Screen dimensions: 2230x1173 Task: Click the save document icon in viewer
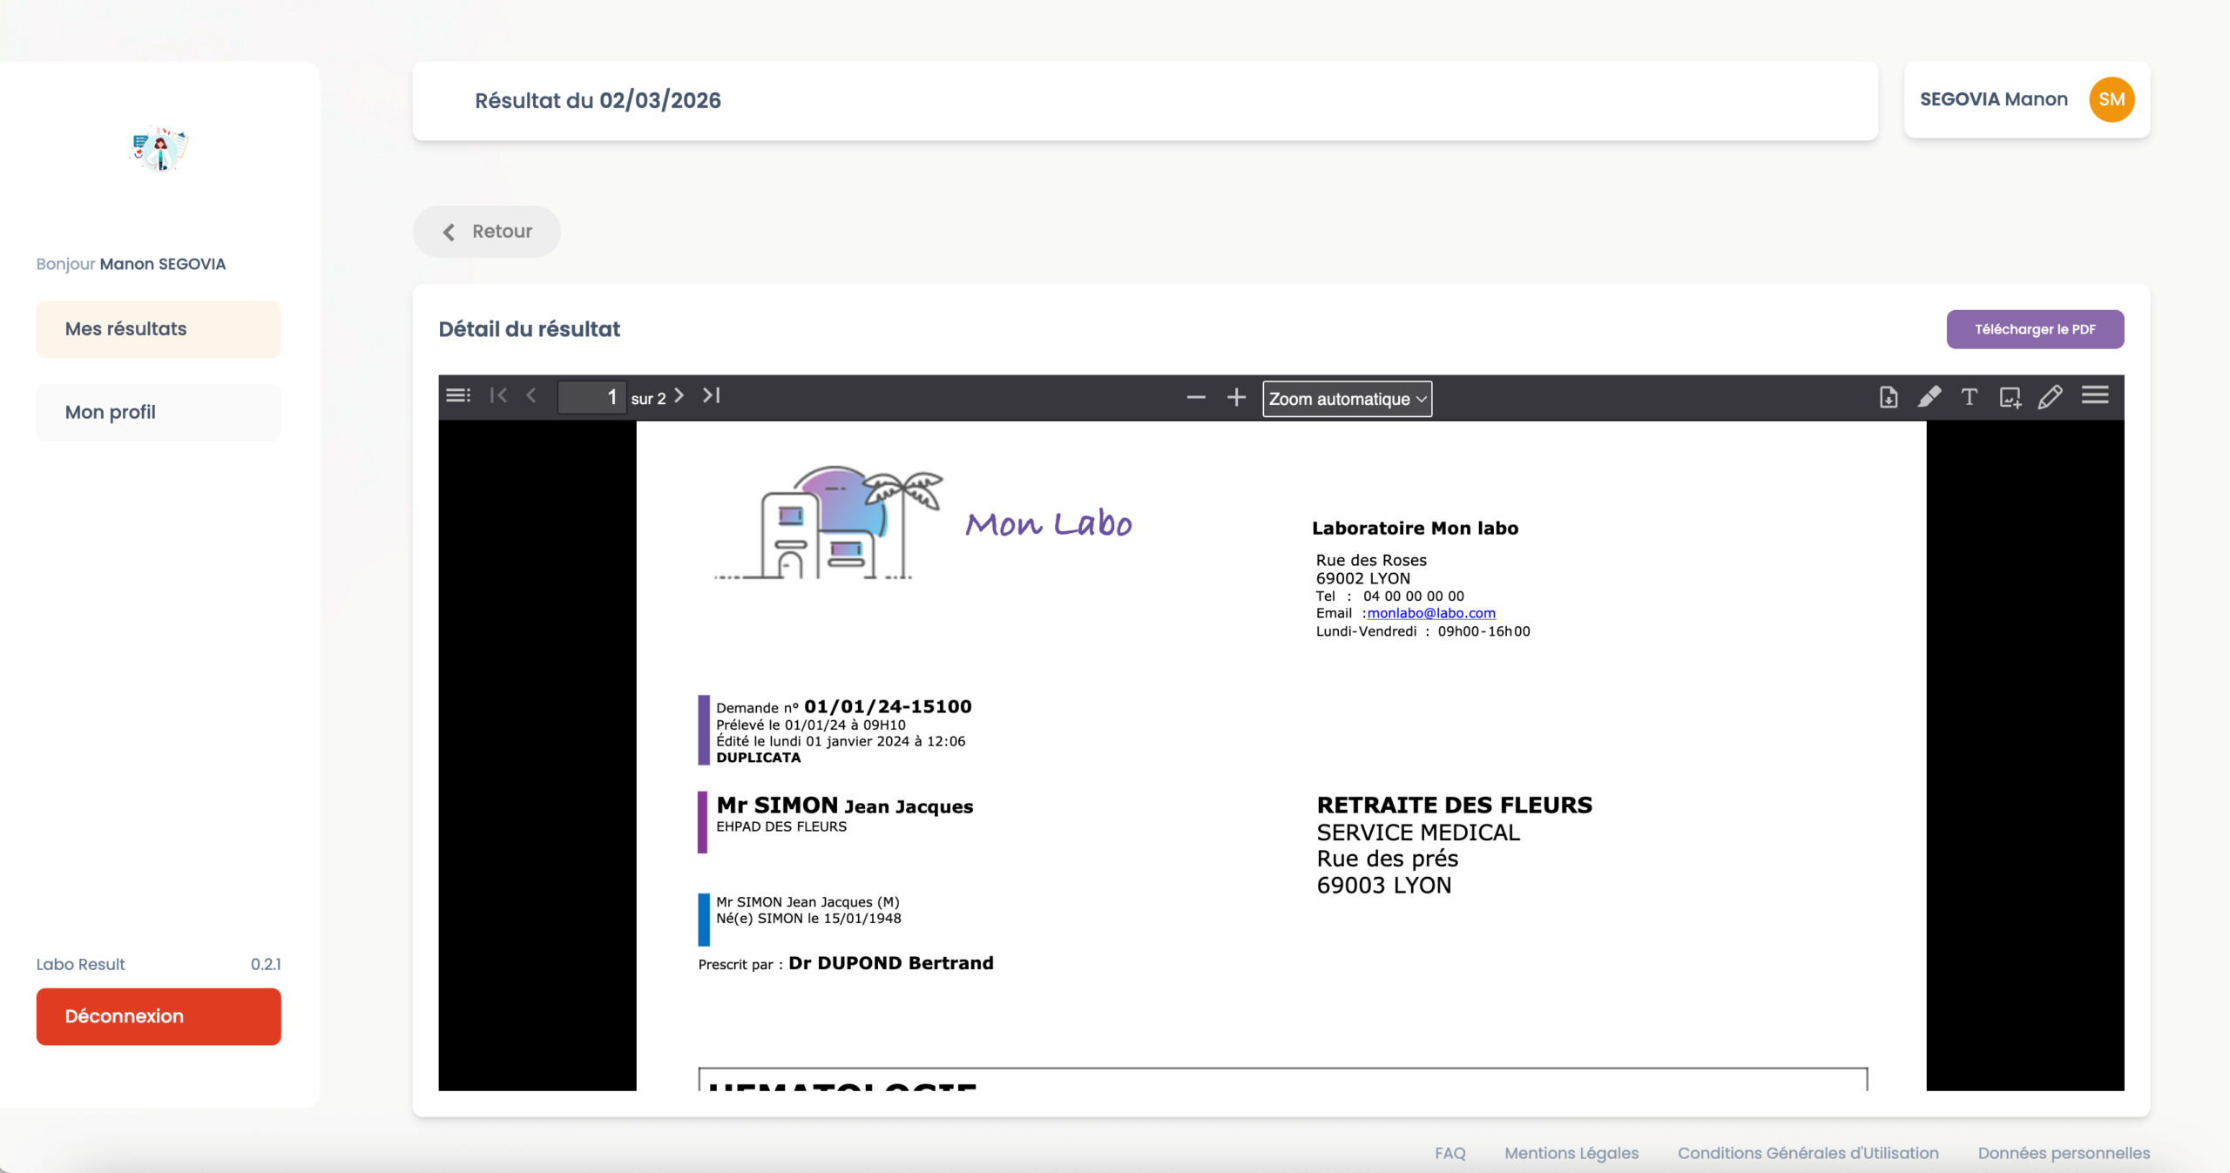pyautogui.click(x=1889, y=397)
